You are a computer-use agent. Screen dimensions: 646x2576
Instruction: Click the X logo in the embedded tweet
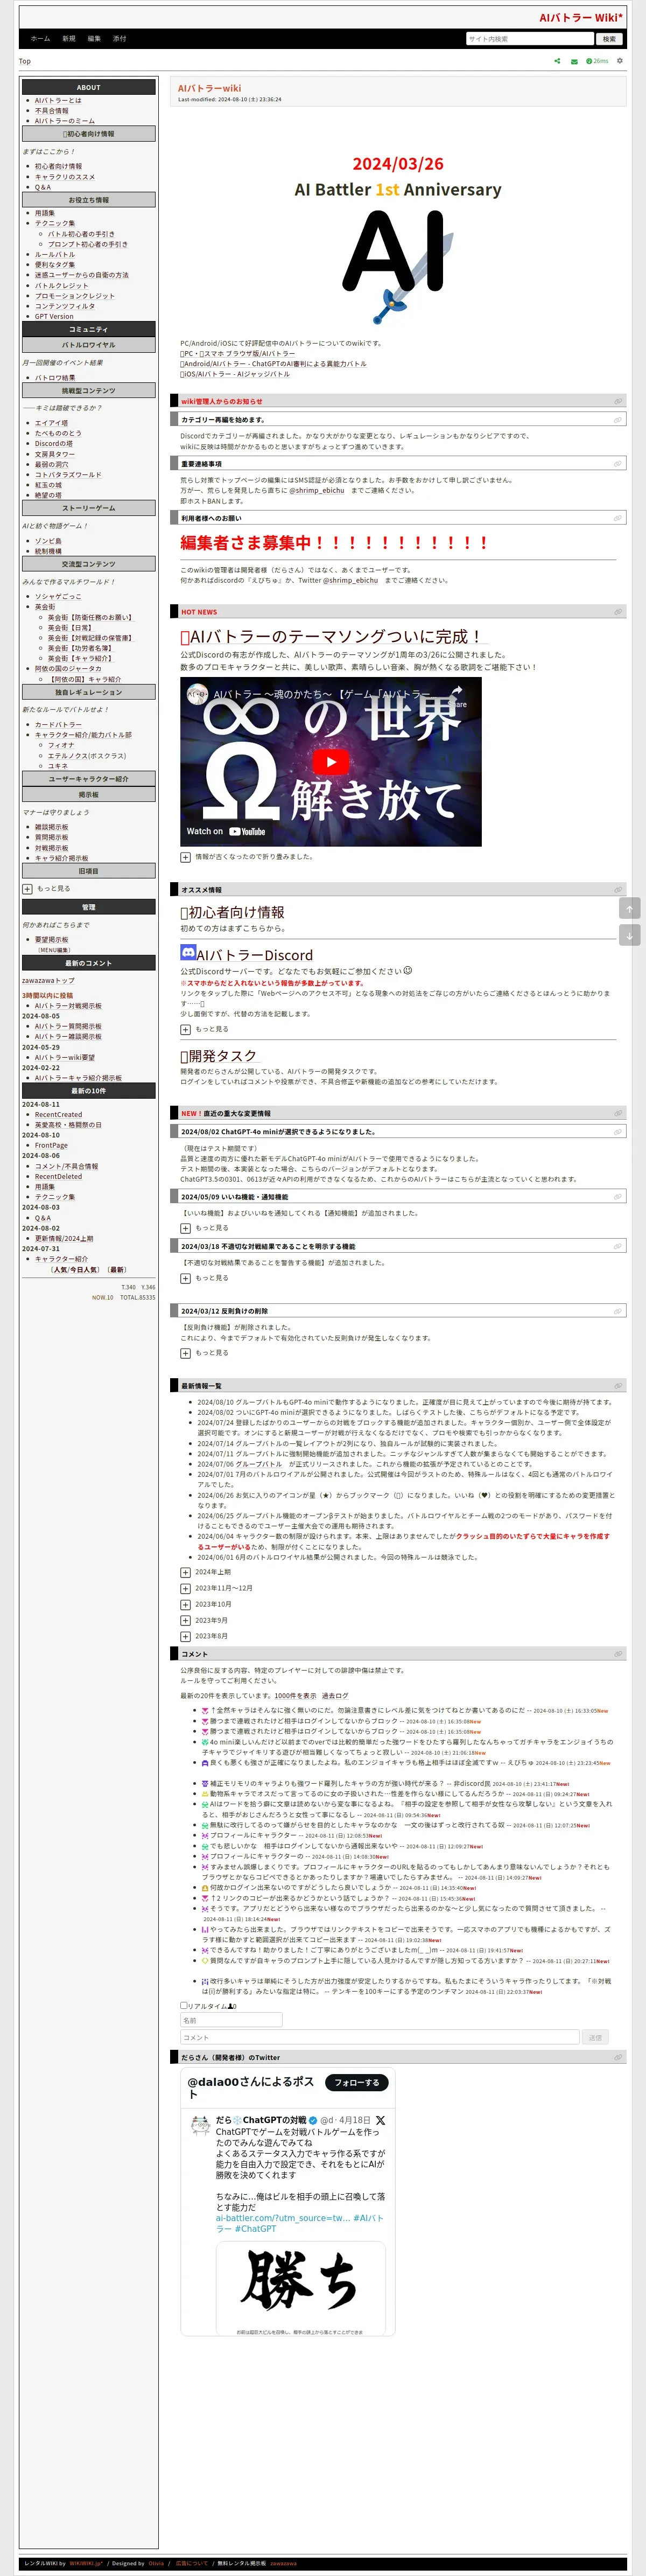[x=380, y=2120]
